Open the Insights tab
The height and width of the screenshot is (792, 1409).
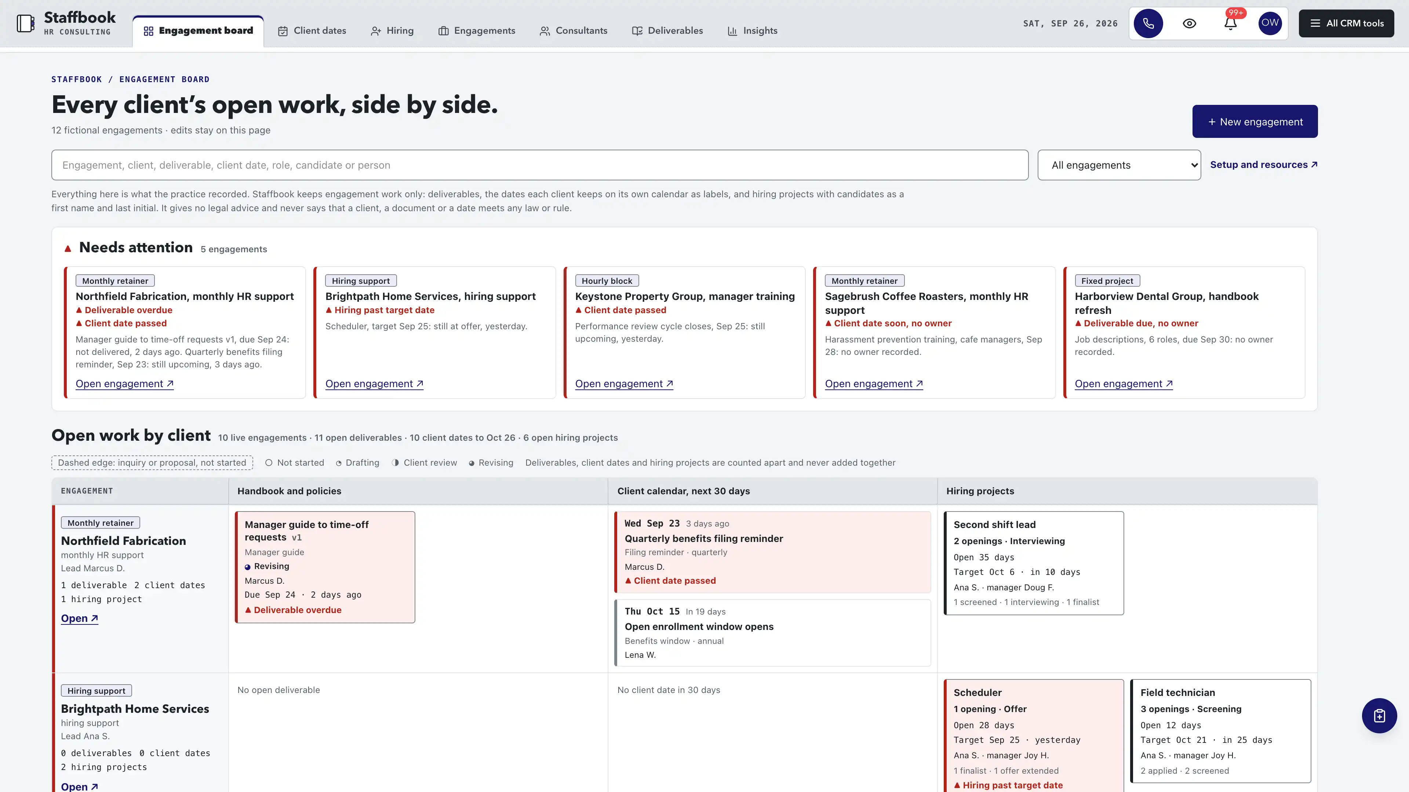click(x=752, y=30)
